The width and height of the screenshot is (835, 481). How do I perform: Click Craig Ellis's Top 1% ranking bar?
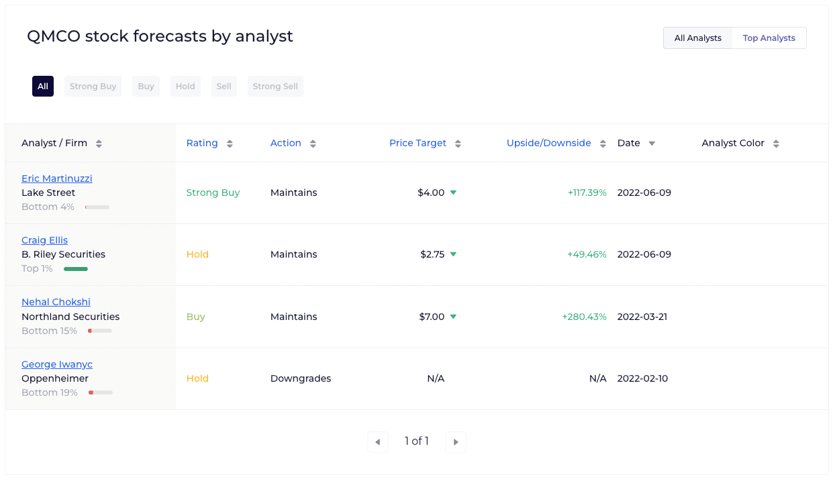pos(76,268)
